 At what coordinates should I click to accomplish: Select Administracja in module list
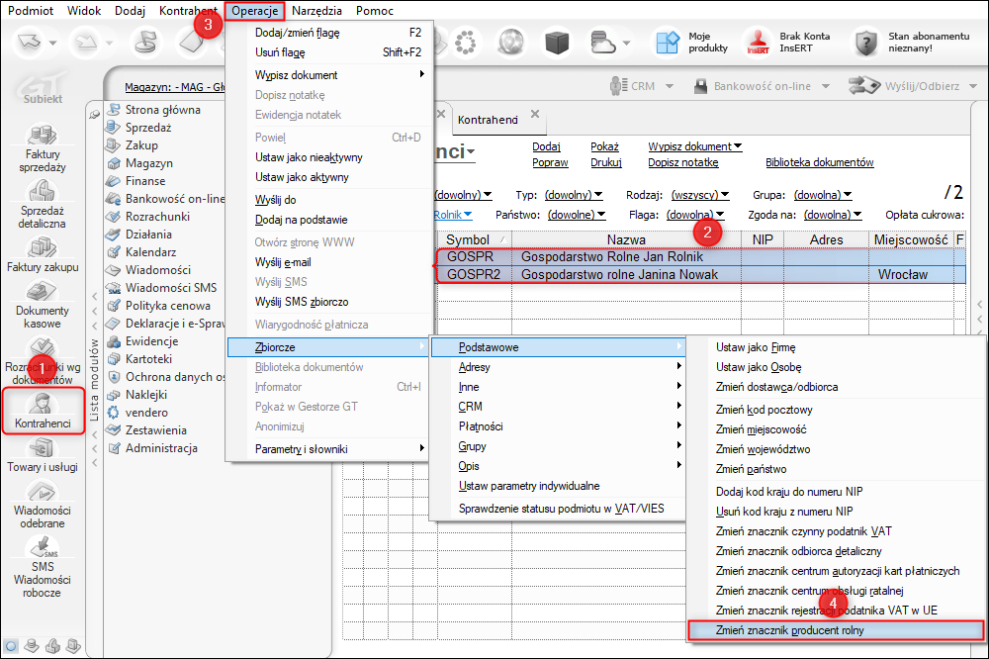point(161,448)
